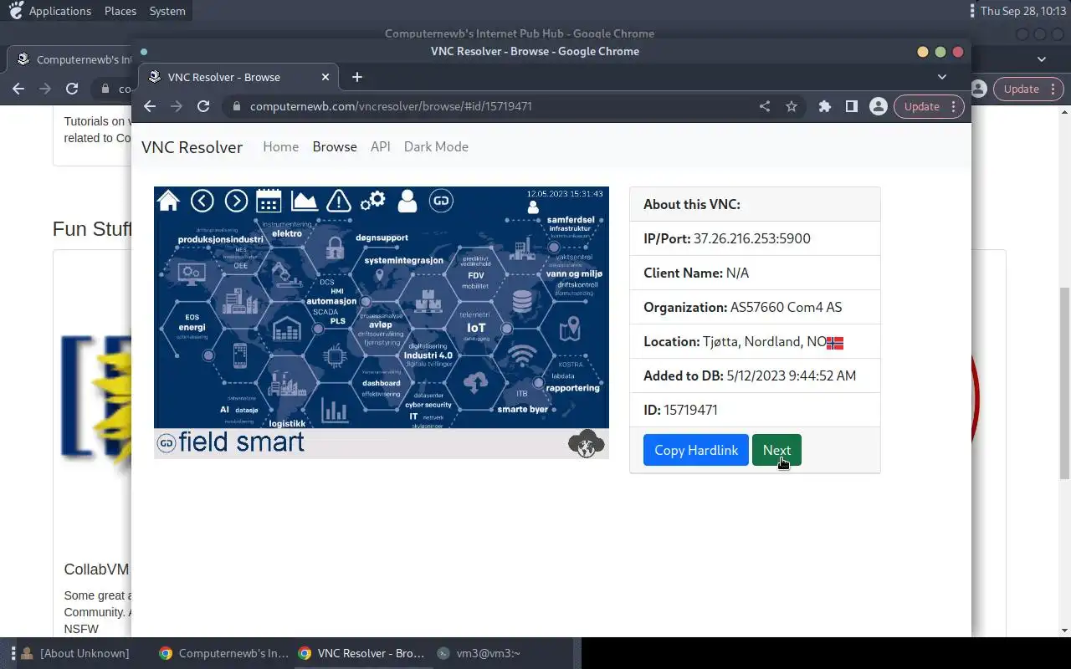This screenshot has height=669, width=1071.
Task: Expand tab search chevron in front Chrome
Action: pos(942,77)
